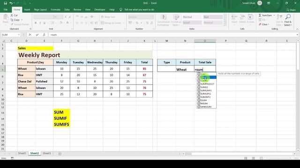The width and height of the screenshot is (300, 168).
Task: Click the Share icon at top right
Action: [291, 10]
